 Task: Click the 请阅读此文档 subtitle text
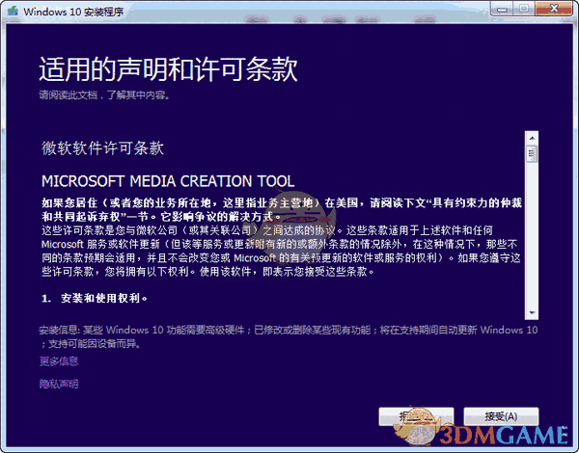point(104,95)
